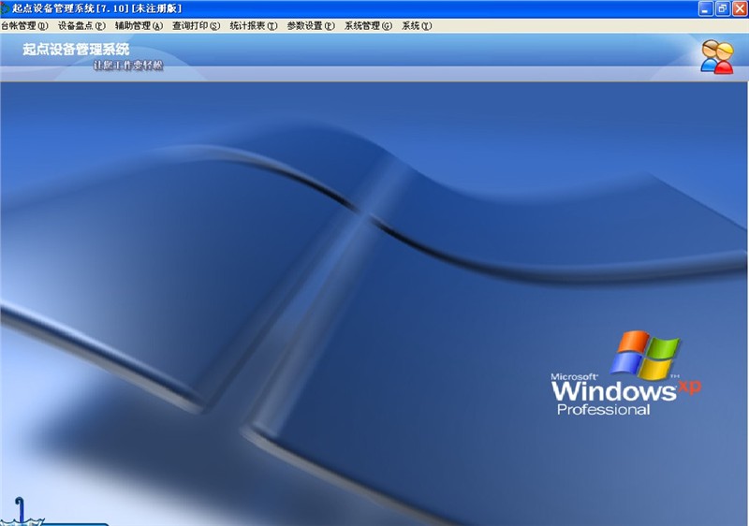Click the 起点设备管理系统 banner heading
This screenshot has height=526, width=749.
pos(76,50)
